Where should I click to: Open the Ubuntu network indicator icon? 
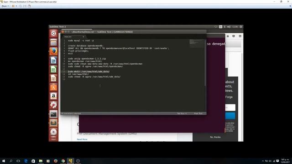216,27
